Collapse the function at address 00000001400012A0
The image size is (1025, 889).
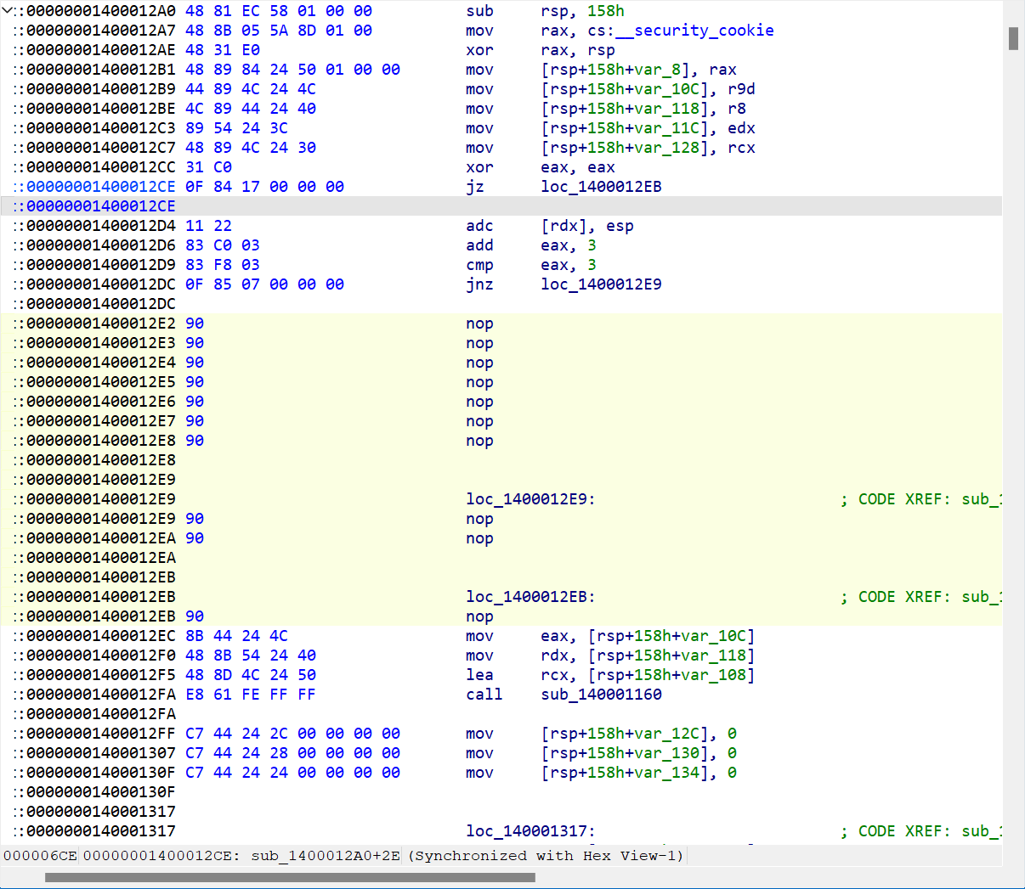click(6, 11)
